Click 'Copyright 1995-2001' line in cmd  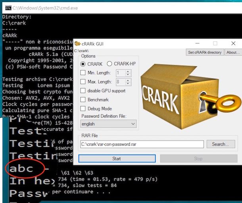click(x=40, y=61)
